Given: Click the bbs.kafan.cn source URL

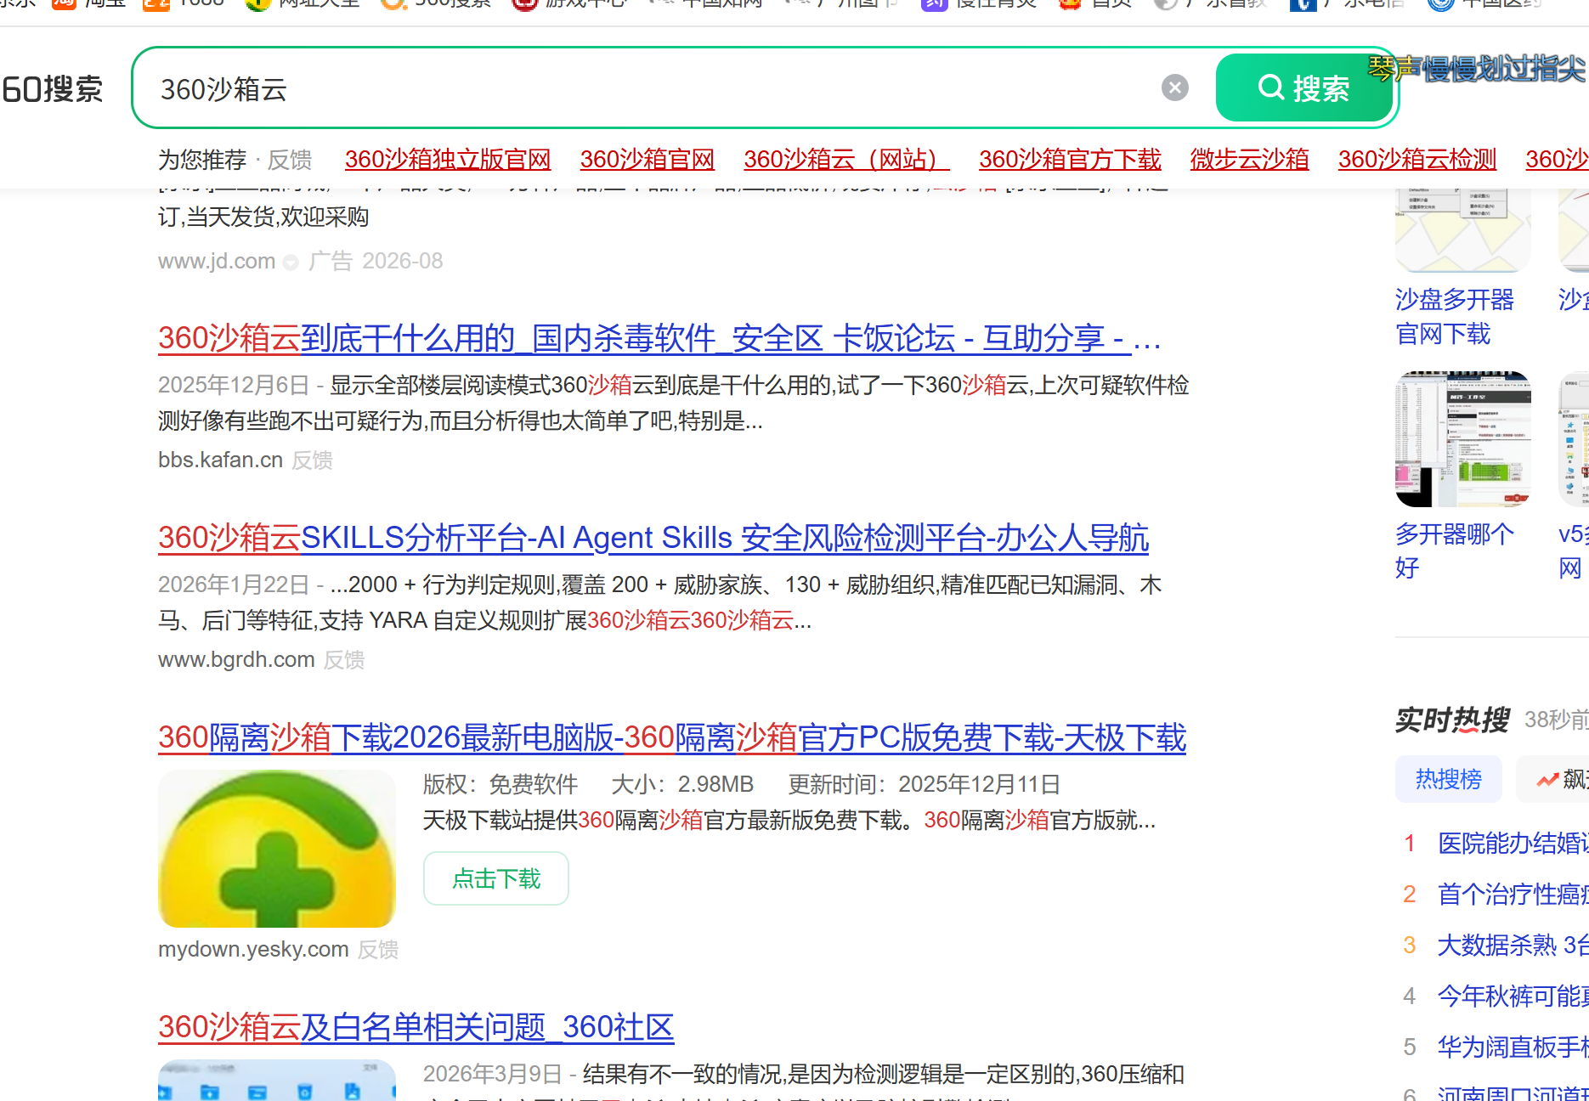Looking at the screenshot, I should pos(220,460).
